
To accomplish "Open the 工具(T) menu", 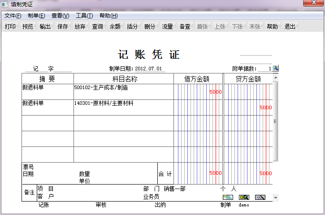I will (x=84, y=16).
